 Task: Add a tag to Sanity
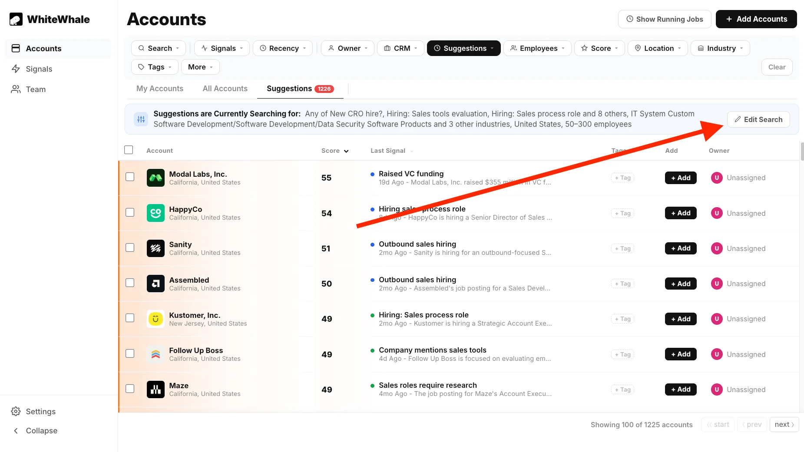pyautogui.click(x=622, y=248)
